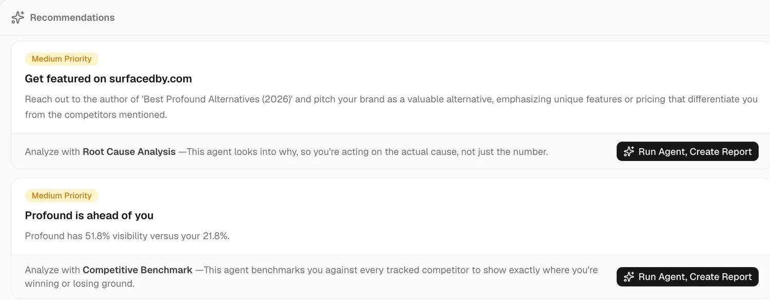Viewport: 770px width, 300px height.
Task: Open the 'Profound is ahead of you' recommendation
Action: coord(89,215)
